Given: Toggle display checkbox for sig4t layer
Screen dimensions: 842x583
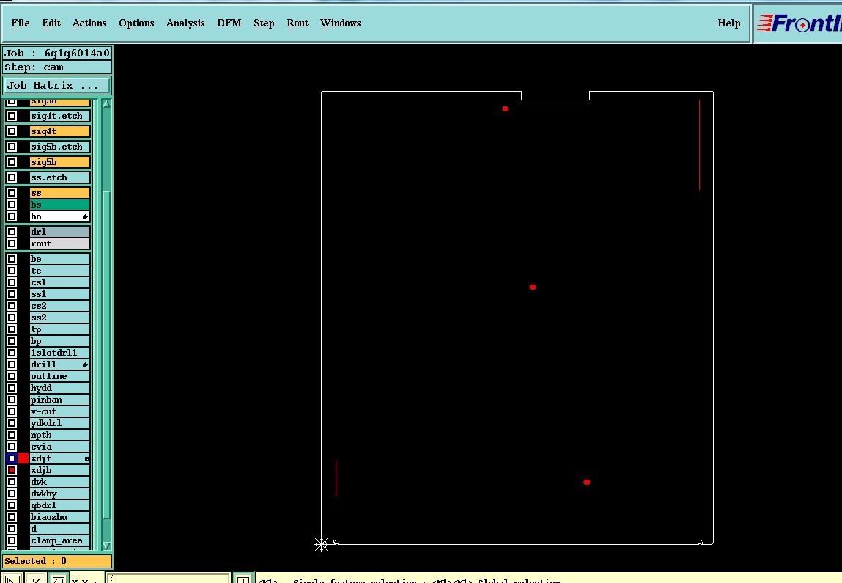Looking at the screenshot, I should (x=11, y=131).
